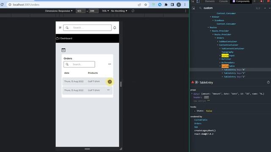Click the viewport height field 844

(x=94, y=11)
